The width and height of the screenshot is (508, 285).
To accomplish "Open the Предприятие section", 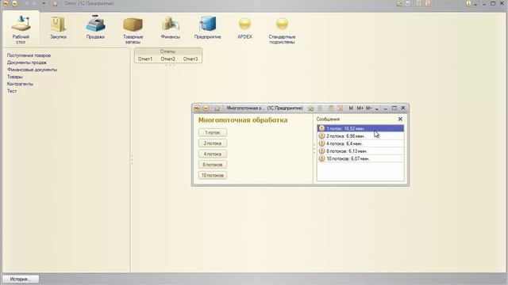I will [207, 28].
